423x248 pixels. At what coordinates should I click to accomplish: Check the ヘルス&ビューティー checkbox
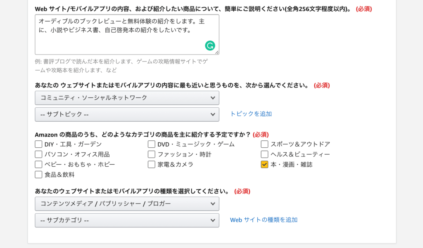point(264,154)
